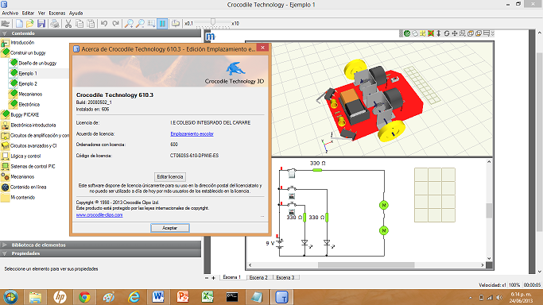The width and height of the screenshot is (543, 305).
Task: Zoom out using the magnifier minus icon
Action: 140,24
